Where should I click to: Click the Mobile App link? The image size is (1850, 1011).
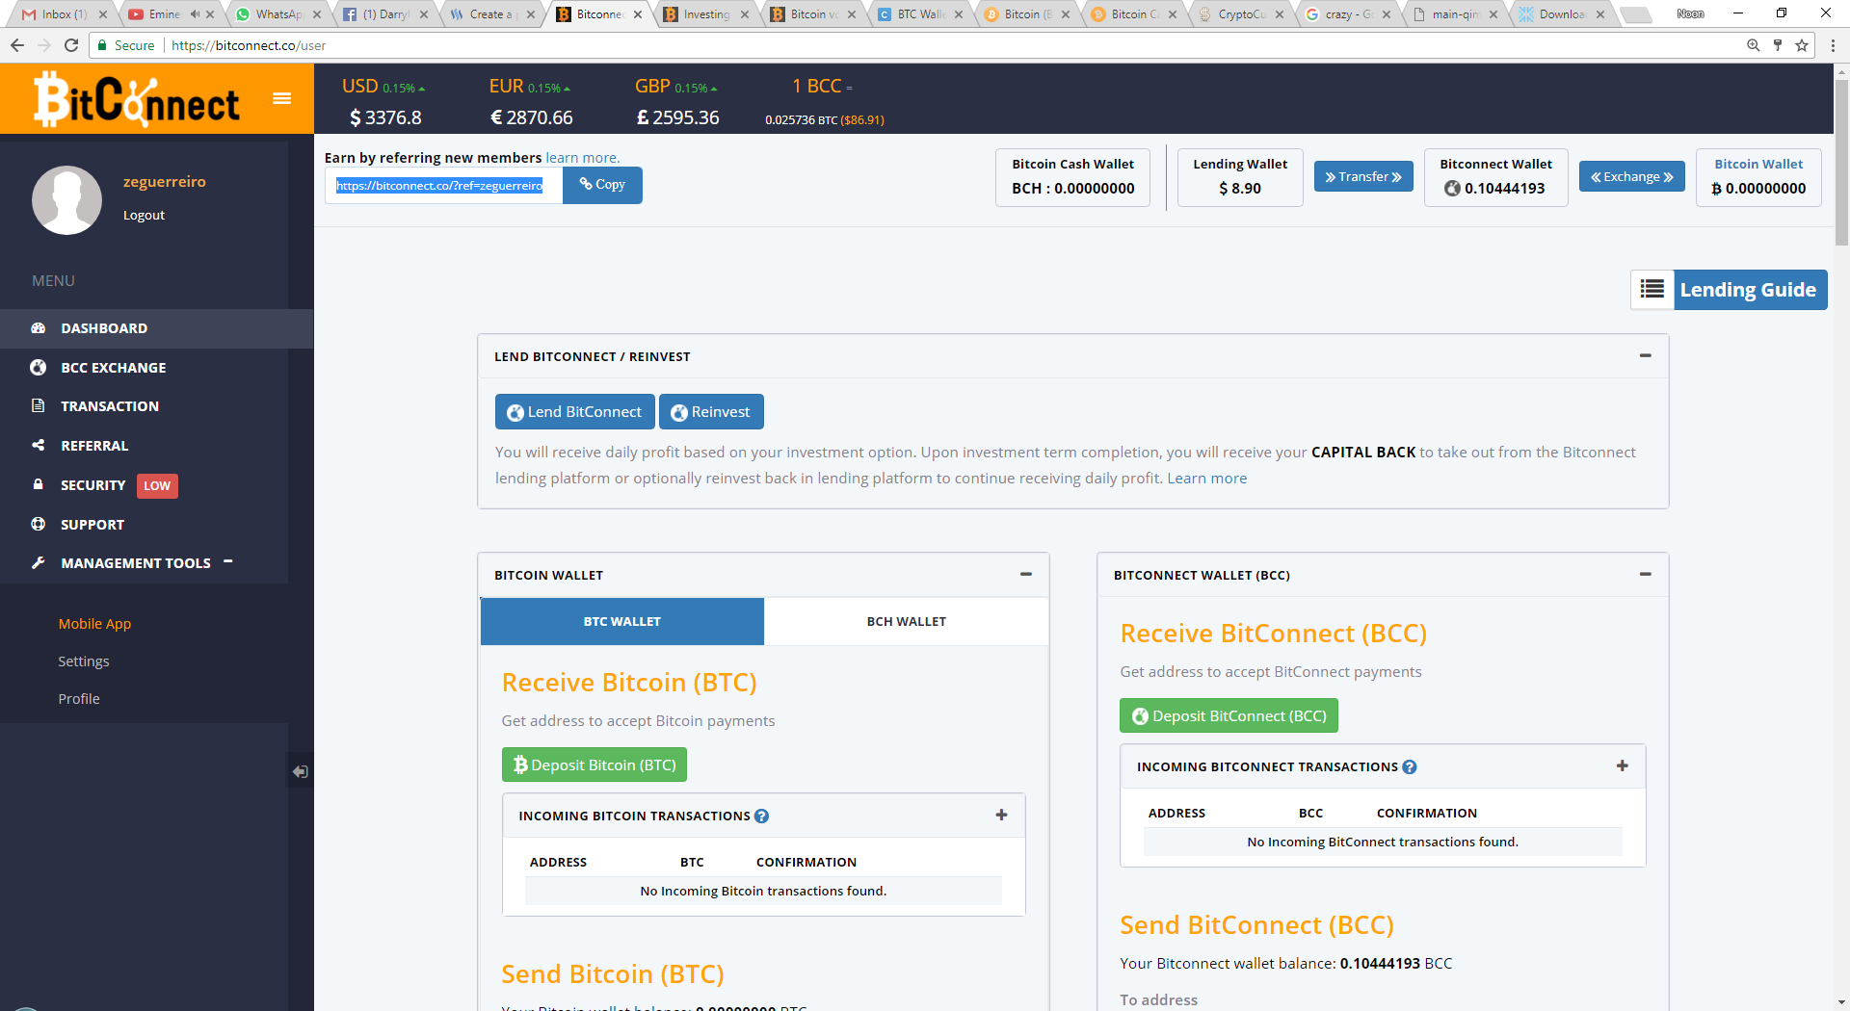point(94,624)
